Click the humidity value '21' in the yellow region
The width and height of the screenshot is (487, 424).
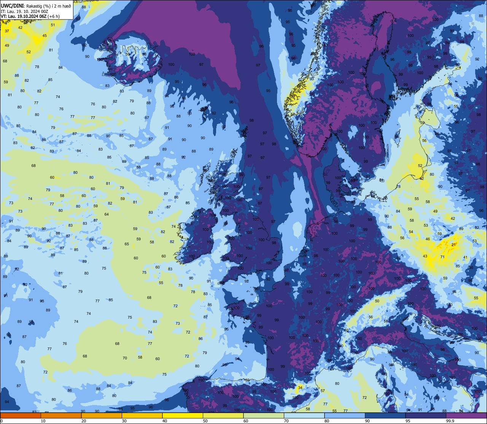click(453, 245)
